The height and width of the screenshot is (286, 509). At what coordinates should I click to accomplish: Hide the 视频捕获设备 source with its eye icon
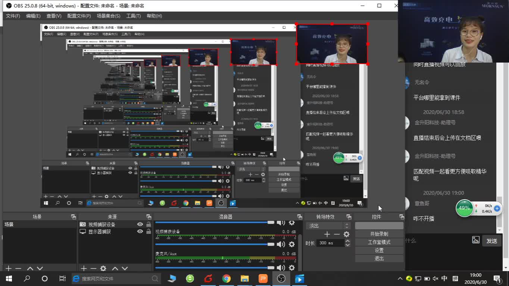point(140,225)
